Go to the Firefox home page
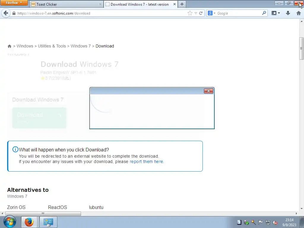Viewport: 304px width, 228px height. [299, 13]
